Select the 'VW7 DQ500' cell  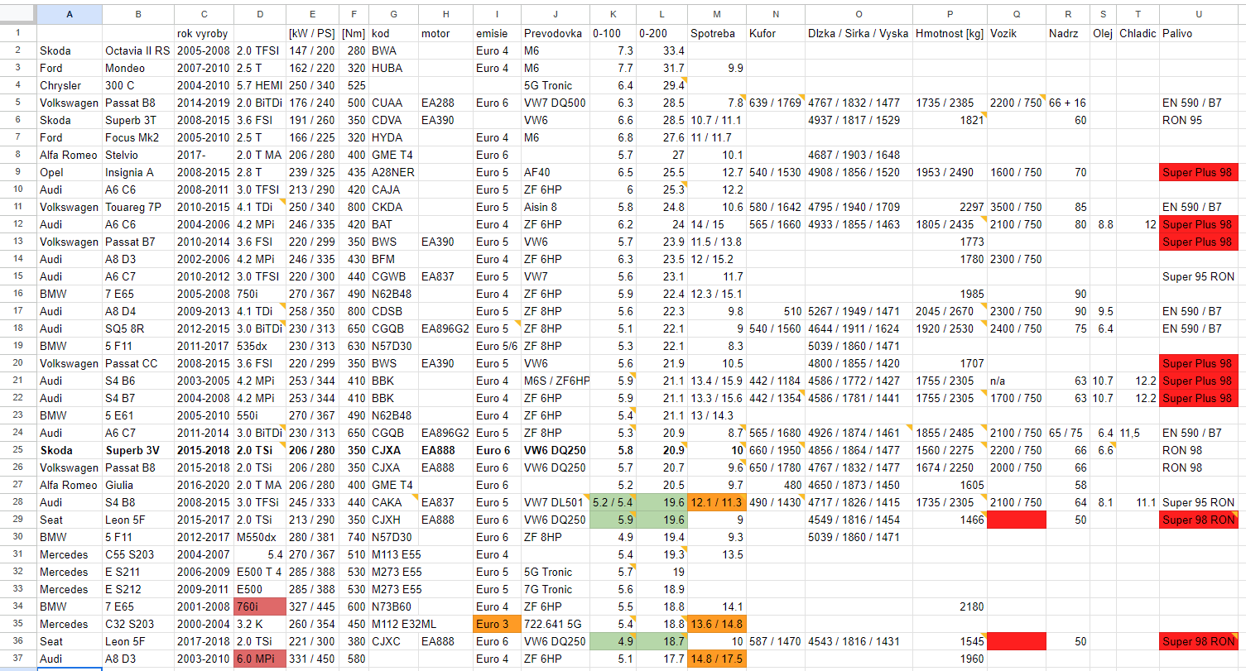[x=556, y=103]
